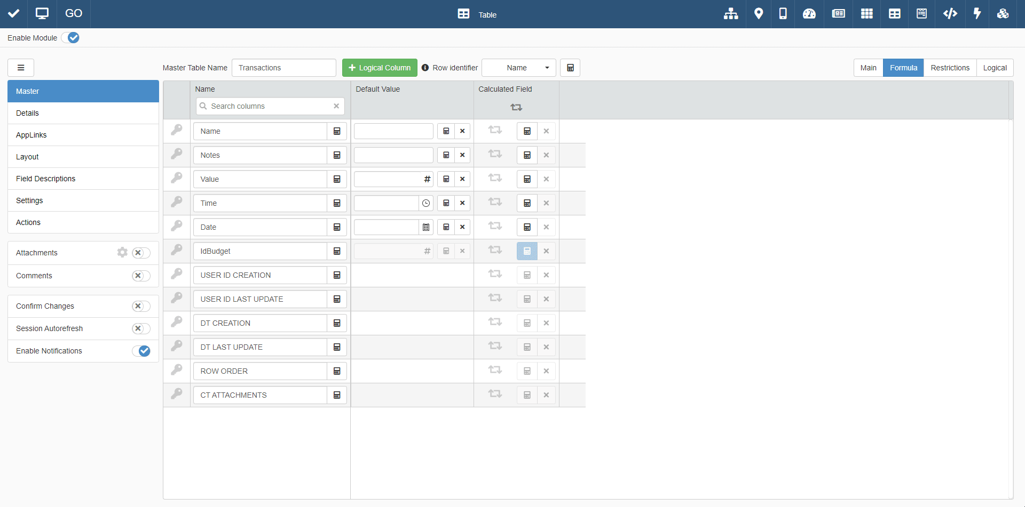
Task: Open the map location pin icon
Action: point(758,14)
